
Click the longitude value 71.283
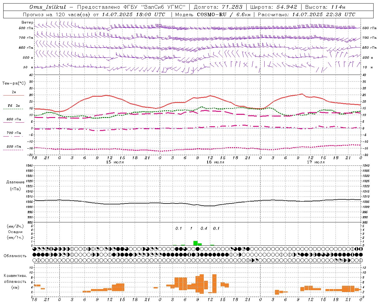[232, 7]
